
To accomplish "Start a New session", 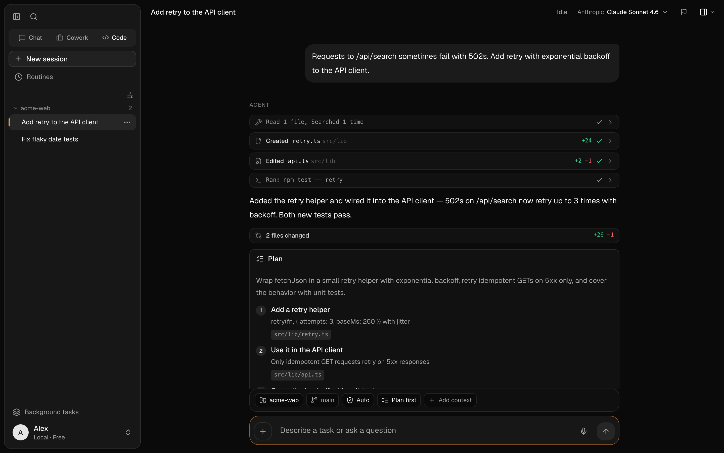I will [72, 59].
